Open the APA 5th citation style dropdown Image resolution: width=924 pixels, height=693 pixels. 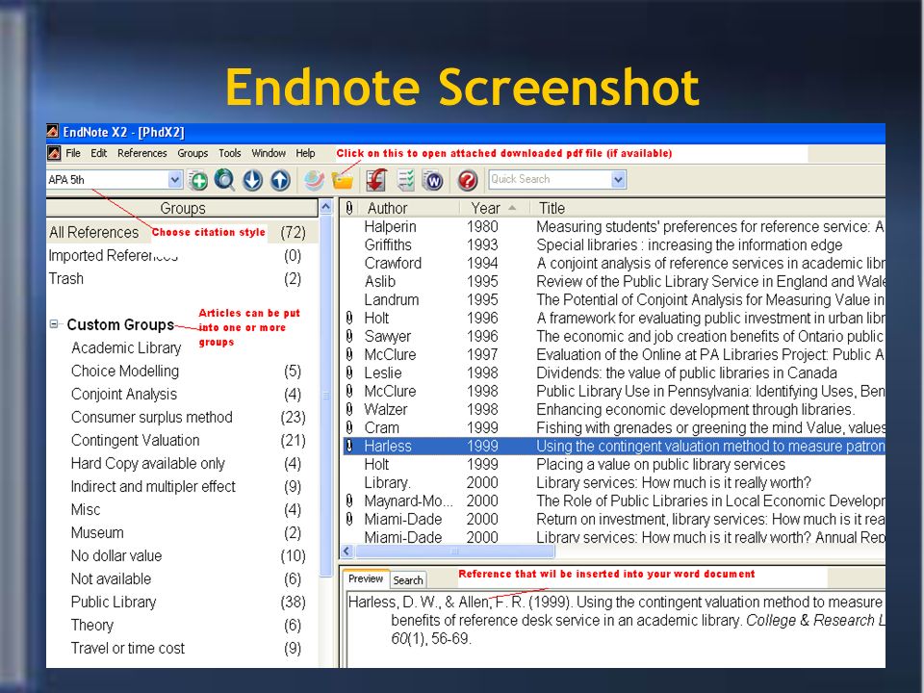(x=175, y=180)
